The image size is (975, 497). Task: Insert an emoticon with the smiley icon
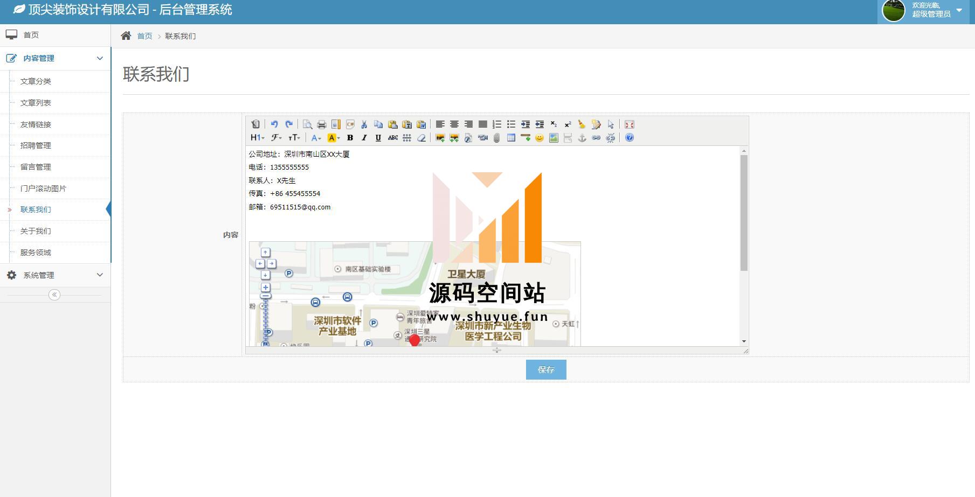[540, 138]
